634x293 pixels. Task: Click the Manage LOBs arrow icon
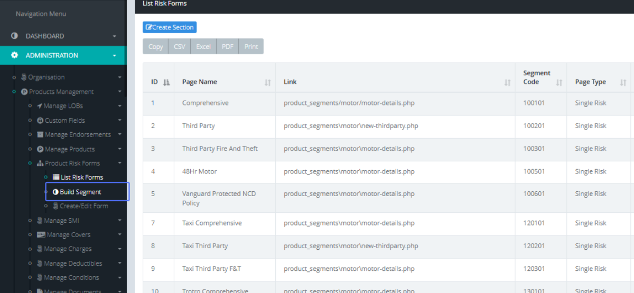coord(40,106)
